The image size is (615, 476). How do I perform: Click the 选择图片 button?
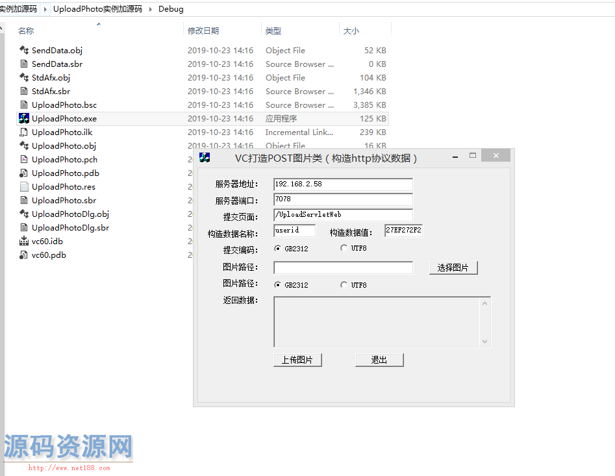click(453, 268)
